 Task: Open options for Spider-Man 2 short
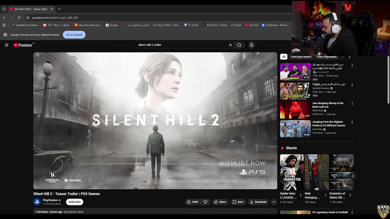tap(301, 195)
